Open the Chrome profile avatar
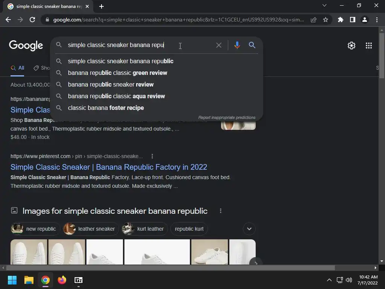385x289 pixels. (365, 20)
